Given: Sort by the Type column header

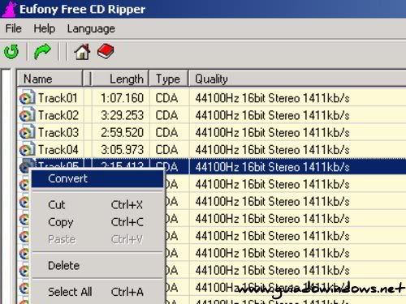Looking at the screenshot, I should tap(168, 79).
